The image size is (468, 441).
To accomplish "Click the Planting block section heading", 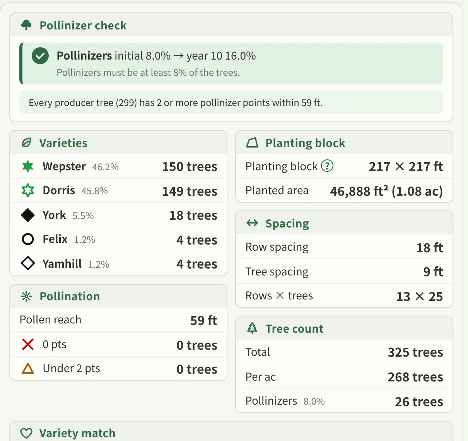I will click(305, 143).
